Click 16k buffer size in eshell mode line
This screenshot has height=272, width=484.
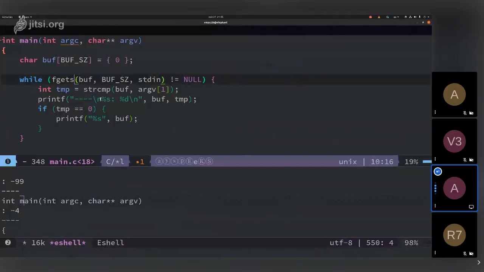coord(38,243)
